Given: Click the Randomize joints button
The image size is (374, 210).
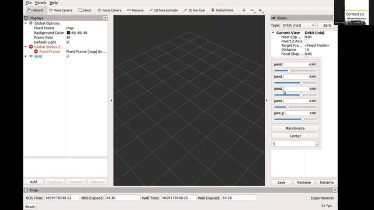Looking at the screenshot, I should [295, 128].
